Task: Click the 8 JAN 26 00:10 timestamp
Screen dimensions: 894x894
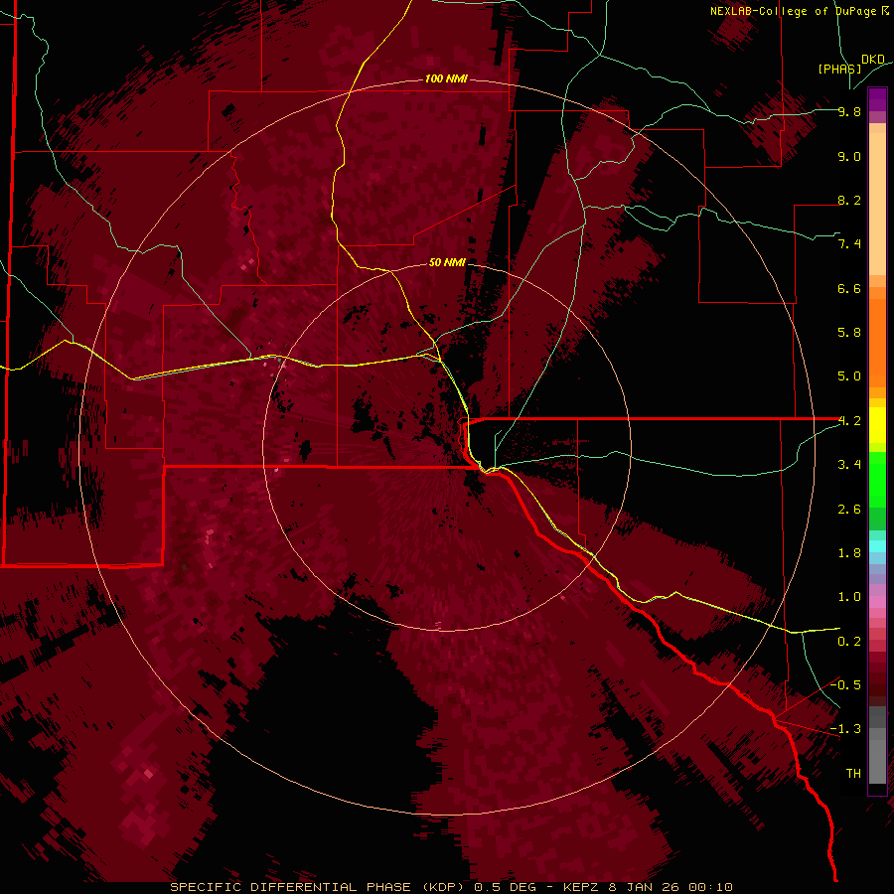Action: coord(670,887)
